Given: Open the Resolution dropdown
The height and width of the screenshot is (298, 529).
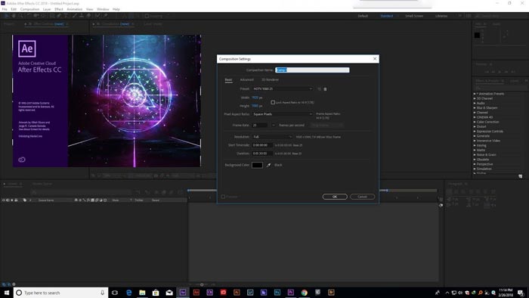Looking at the screenshot, I should [272, 137].
